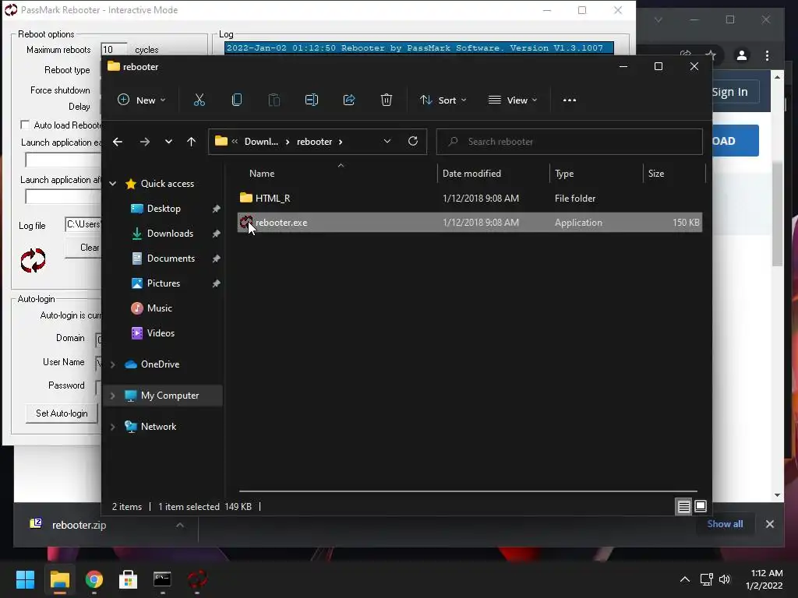Refresh the rebooter folder view
The width and height of the screenshot is (798, 598).
(x=413, y=141)
